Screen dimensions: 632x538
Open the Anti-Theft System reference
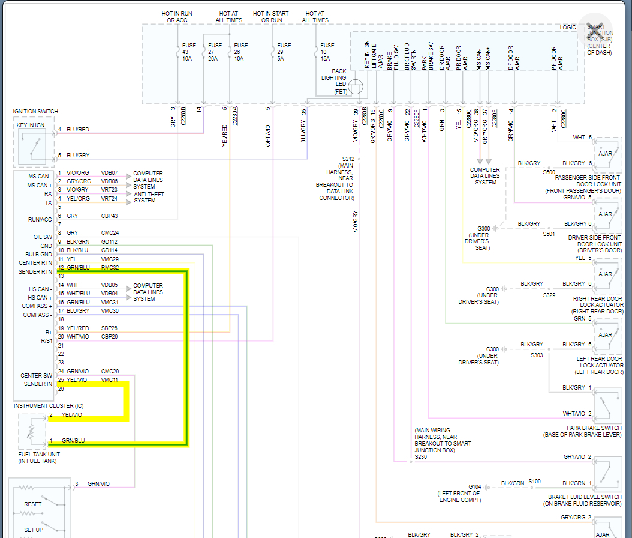point(149,198)
